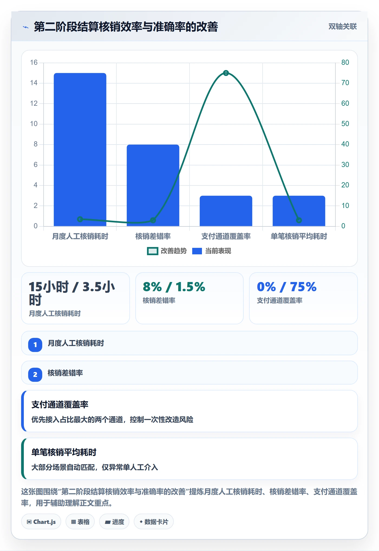The height and width of the screenshot is (551, 379).
Task: Click the lightning bolt icon beside the title
Action: pyautogui.click(x=26, y=27)
